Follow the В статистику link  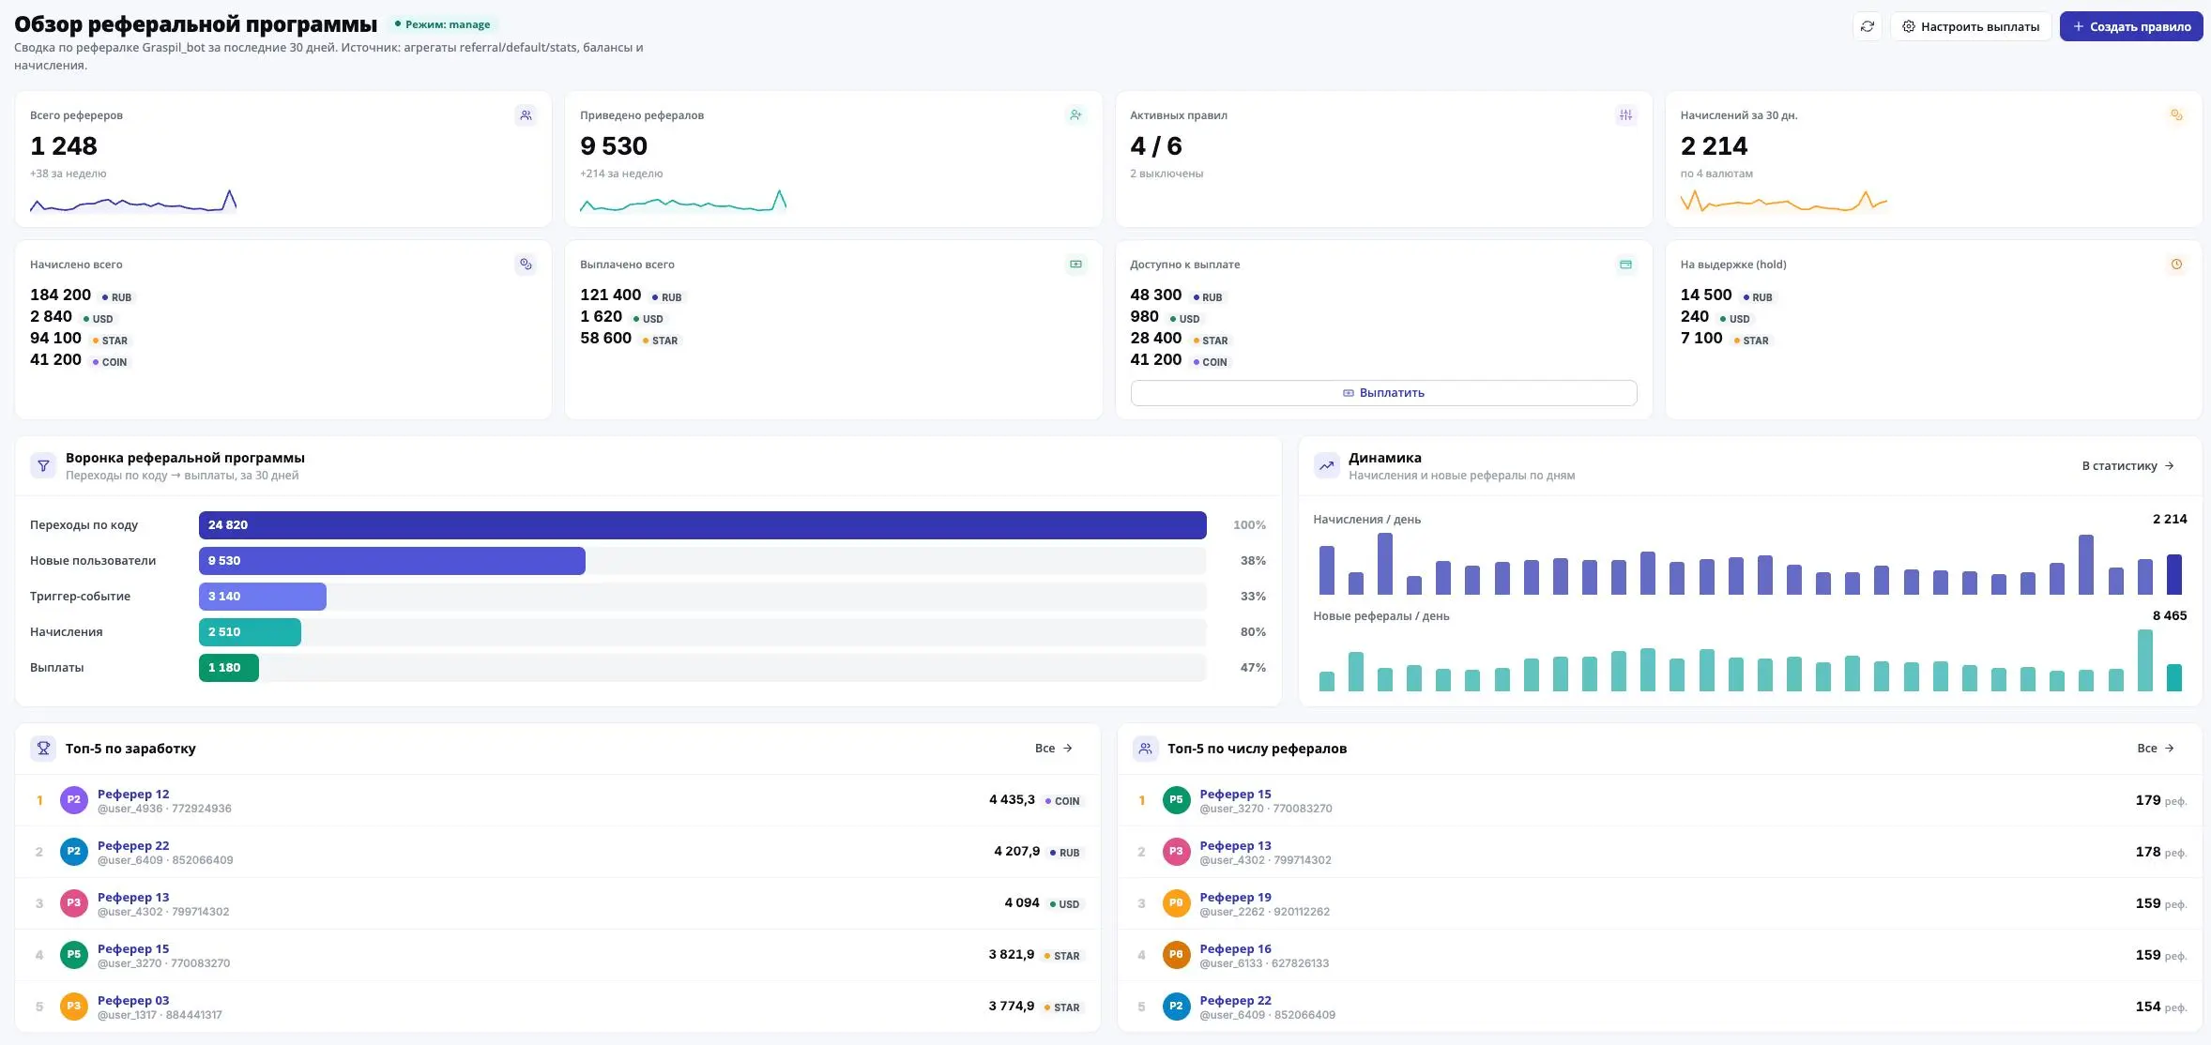tap(2128, 466)
